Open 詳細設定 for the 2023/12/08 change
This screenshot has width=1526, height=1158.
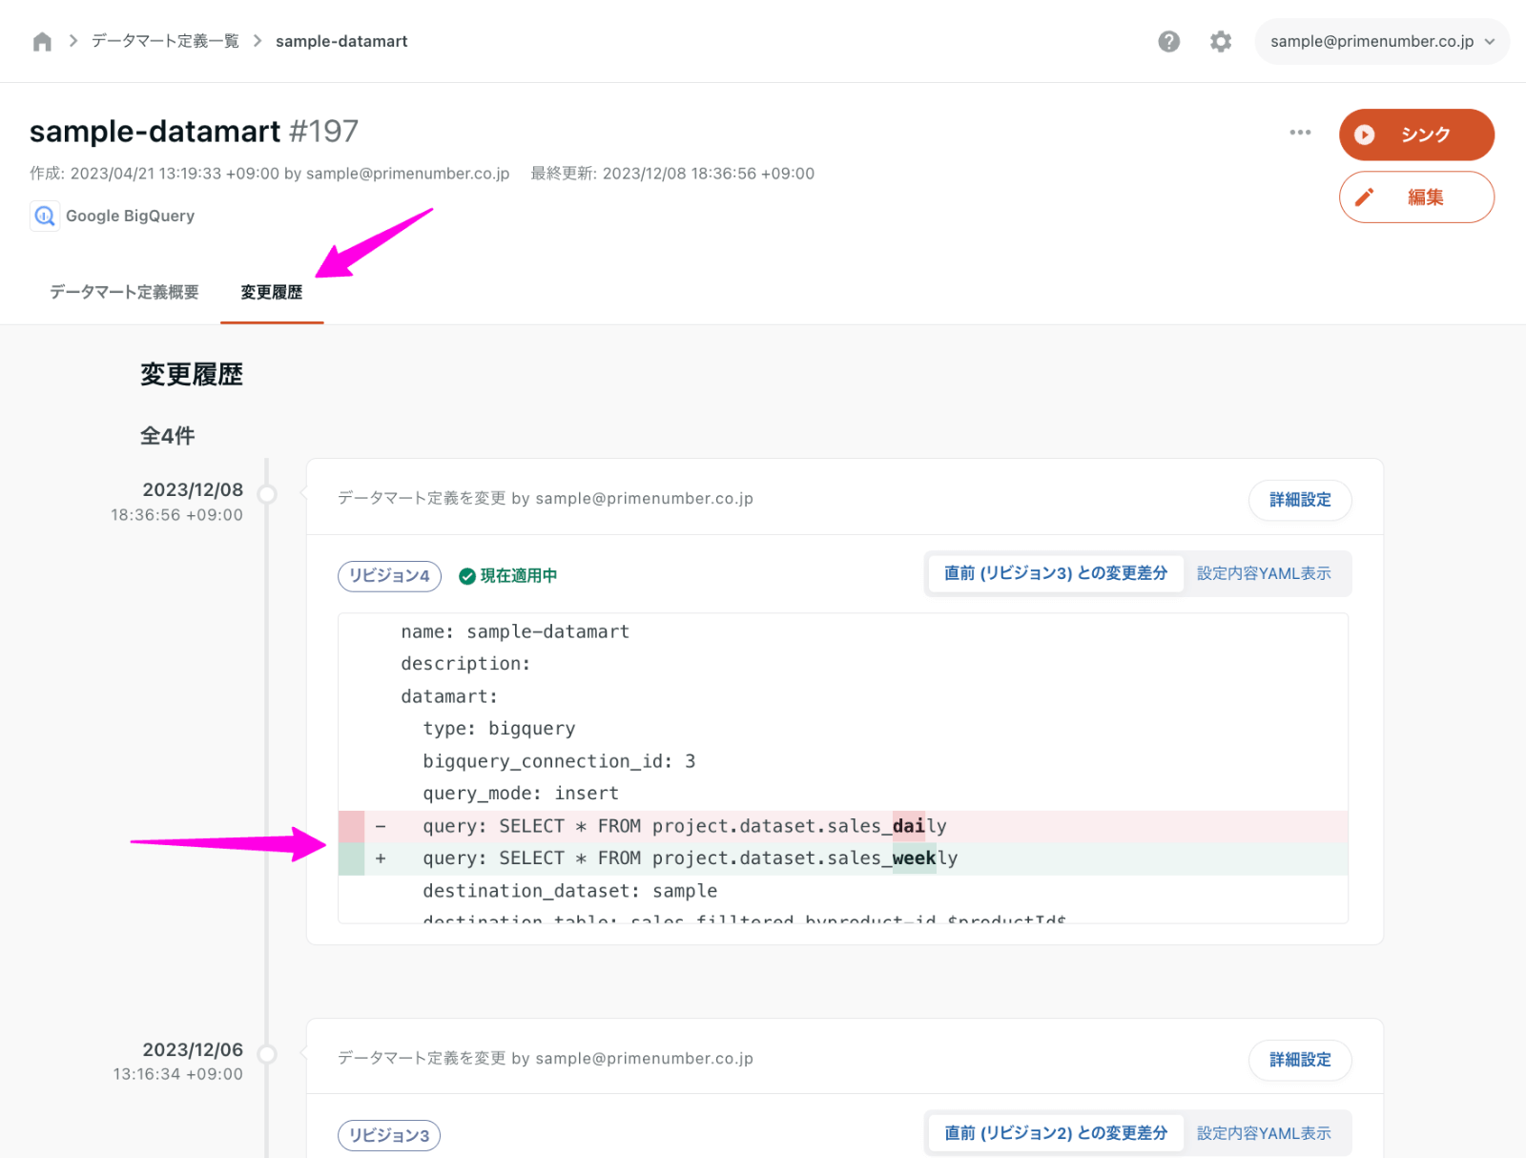1300,500
